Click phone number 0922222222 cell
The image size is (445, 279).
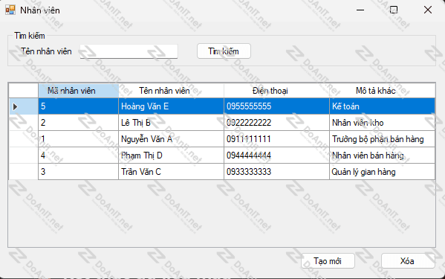point(276,123)
